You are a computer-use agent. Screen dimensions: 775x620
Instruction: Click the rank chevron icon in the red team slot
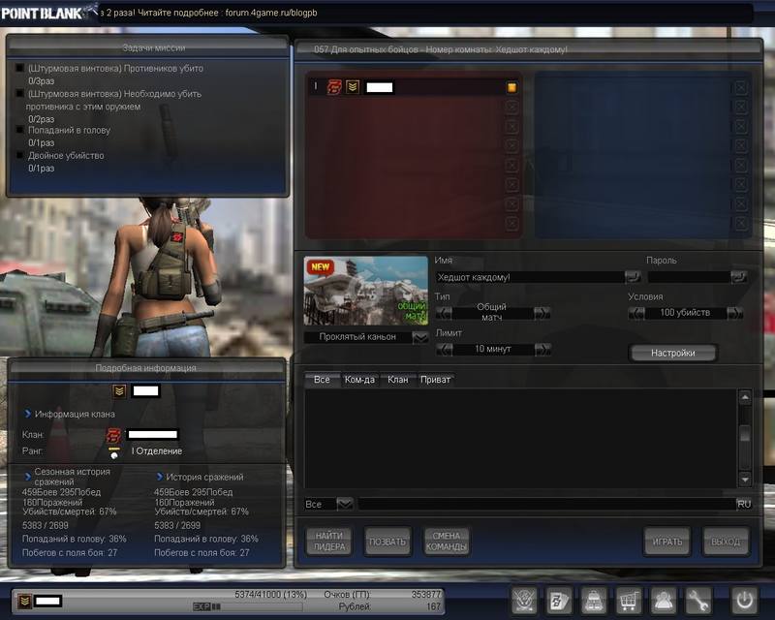353,87
